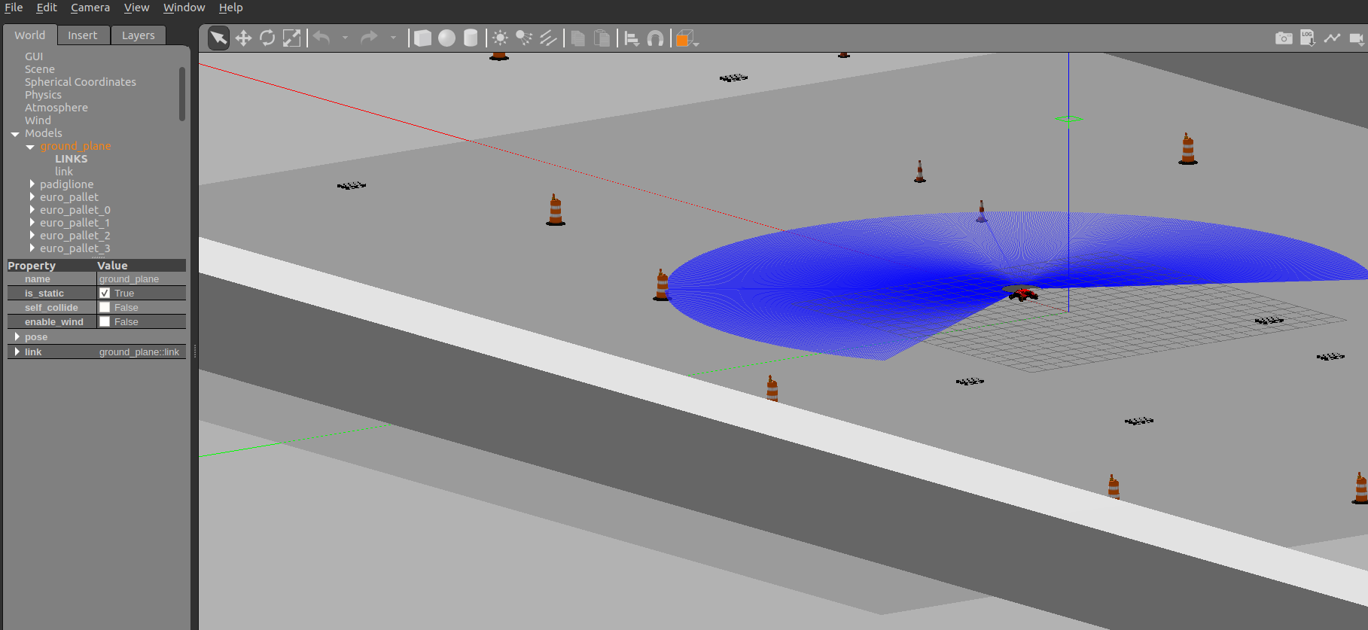The image size is (1368, 630).
Task: Expand the pose property row
Action: tap(17, 336)
